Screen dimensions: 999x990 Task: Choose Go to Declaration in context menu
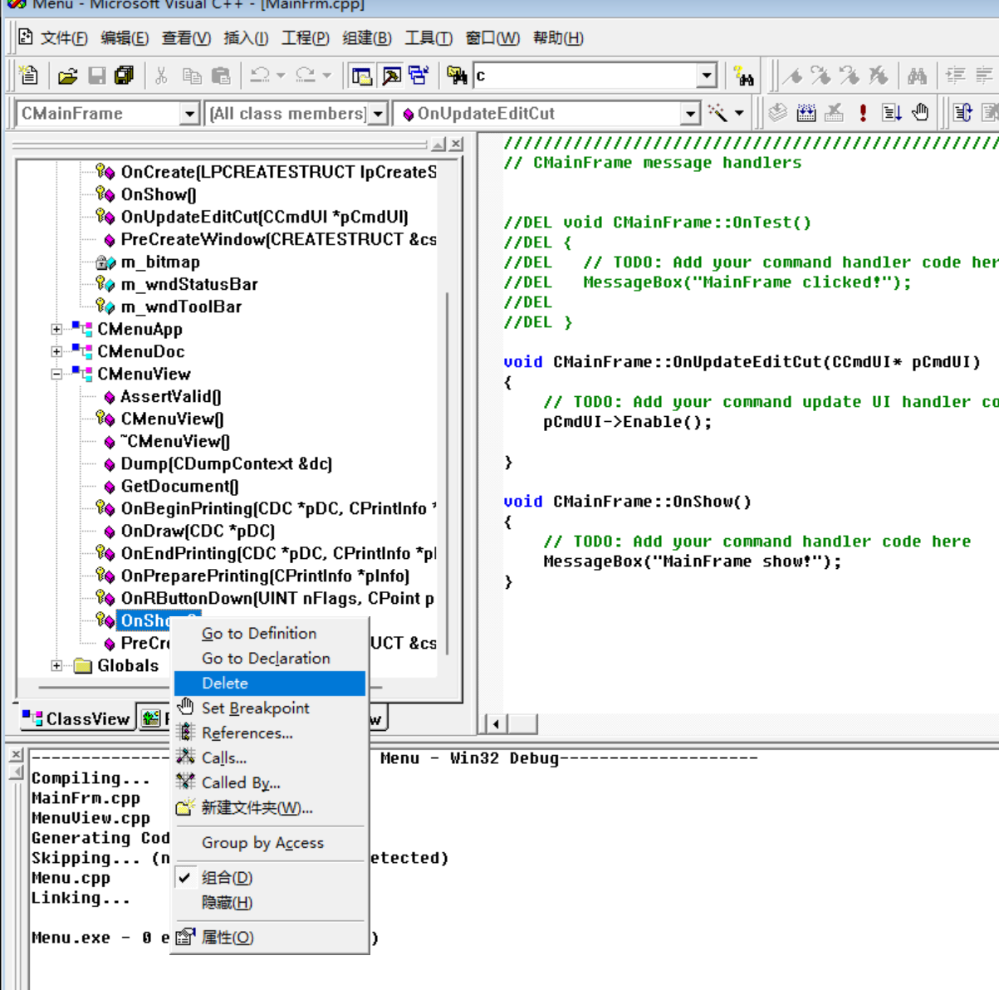tap(270, 658)
